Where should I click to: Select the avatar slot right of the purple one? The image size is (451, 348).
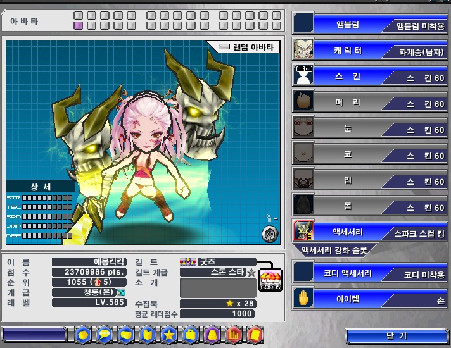tap(91, 25)
